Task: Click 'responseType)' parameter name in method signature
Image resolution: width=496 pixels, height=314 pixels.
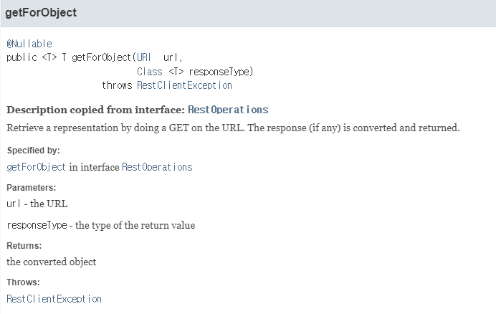Action: [221, 72]
